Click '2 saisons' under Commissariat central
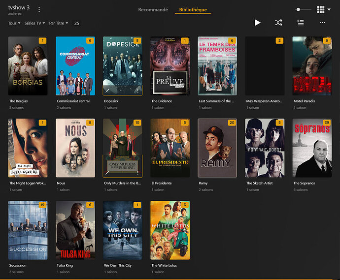This screenshot has width=340, height=280. [64, 108]
